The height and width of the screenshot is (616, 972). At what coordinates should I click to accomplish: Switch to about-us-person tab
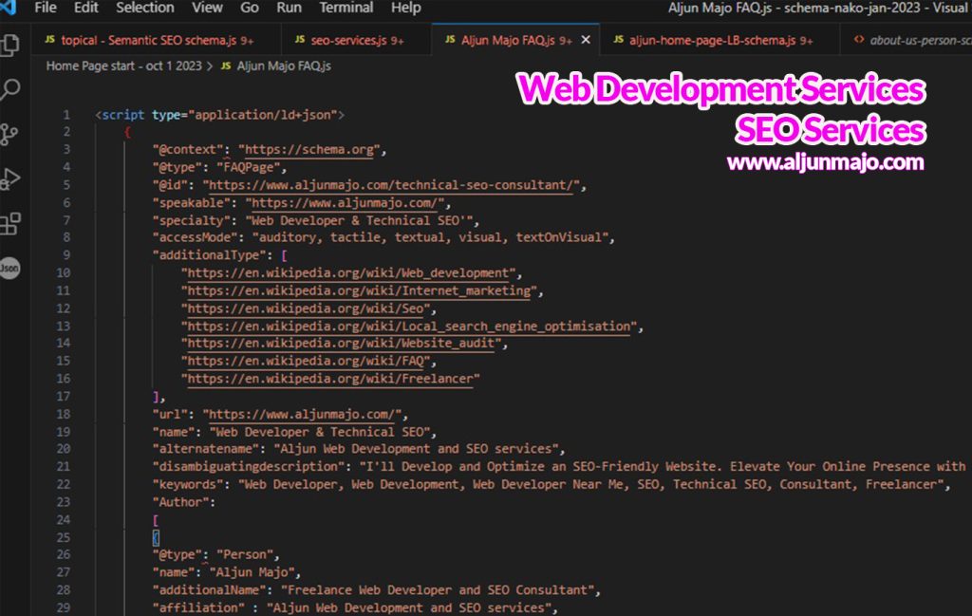[x=907, y=40]
